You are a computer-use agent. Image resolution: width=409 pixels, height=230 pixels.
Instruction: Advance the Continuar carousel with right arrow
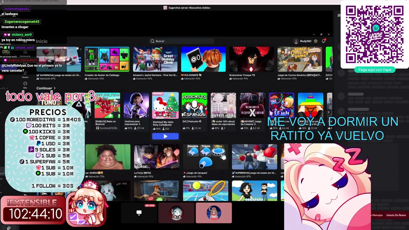coord(328,112)
